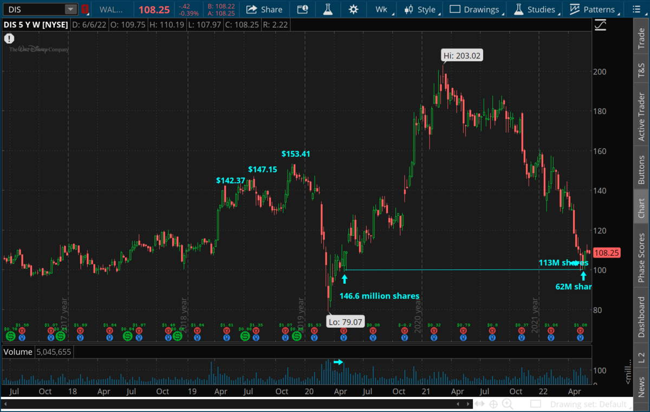Expand the Patterns menu
650x412 pixels.
[594, 9]
